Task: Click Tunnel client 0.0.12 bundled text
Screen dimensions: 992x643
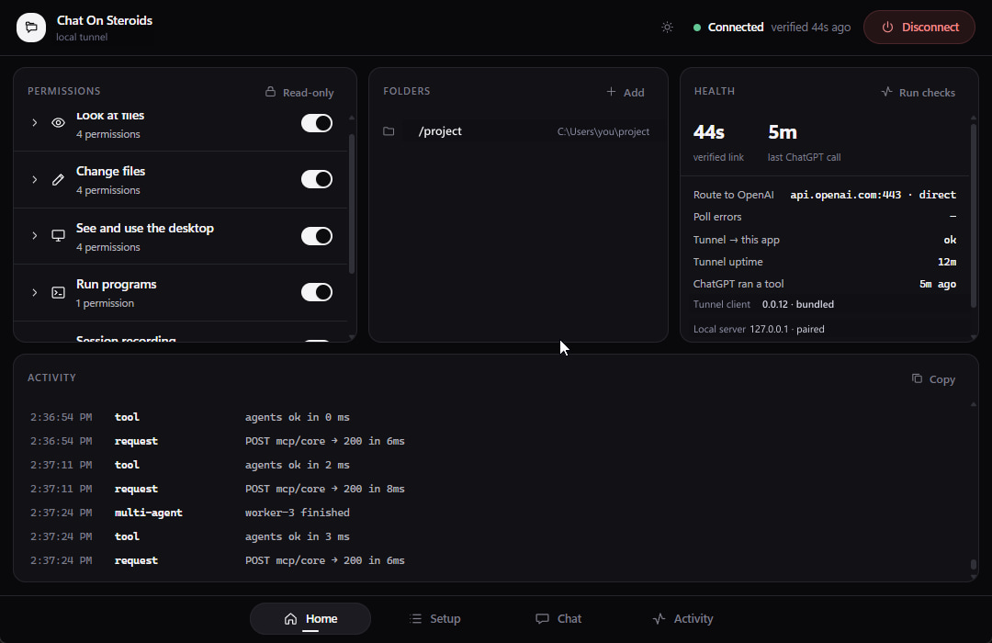Action: point(763,304)
